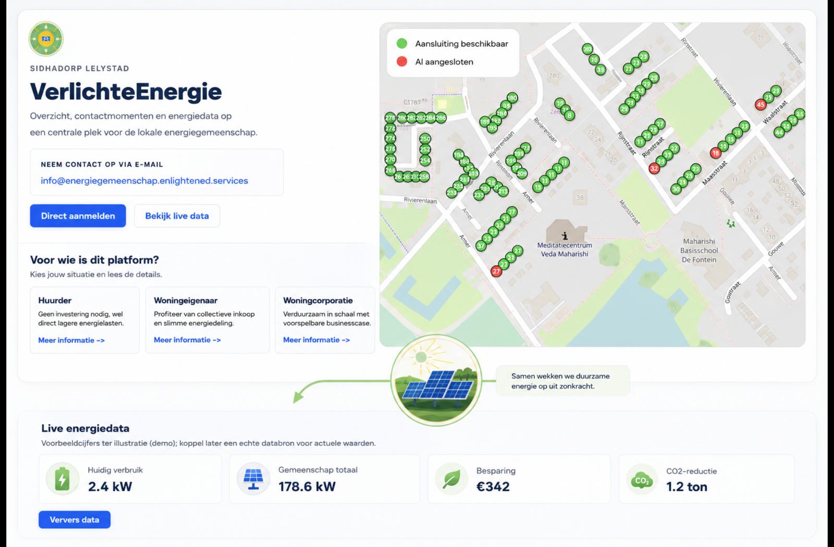
Task: Select the Huurder card heading
Action: coord(55,301)
